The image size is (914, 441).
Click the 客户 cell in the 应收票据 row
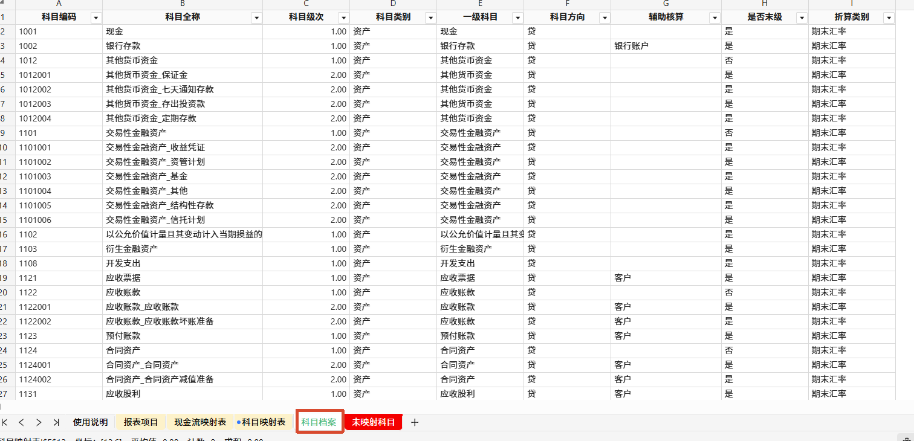[x=666, y=278]
